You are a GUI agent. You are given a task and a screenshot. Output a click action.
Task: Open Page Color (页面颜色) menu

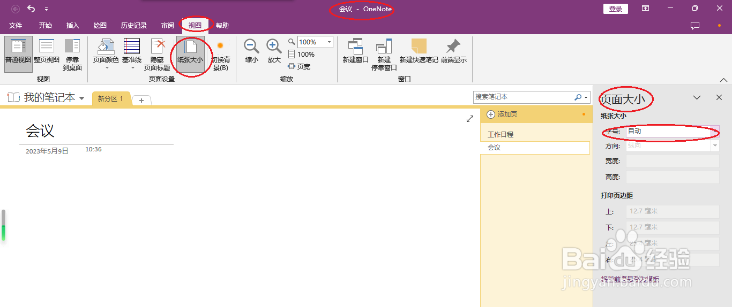tap(106, 54)
